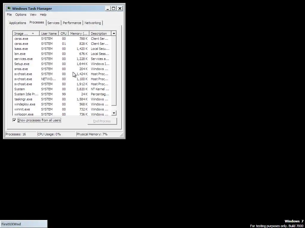Image resolution: width=305 pixels, height=228 pixels.
Task: Sort by Description column header
Action: (x=100, y=34)
